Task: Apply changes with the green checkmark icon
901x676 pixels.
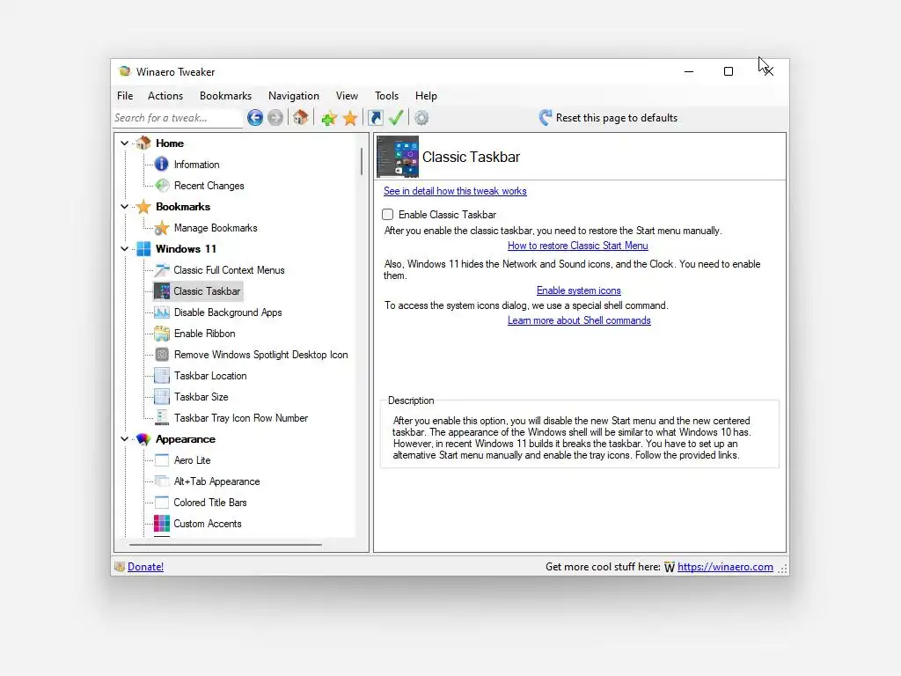Action: [x=396, y=117]
